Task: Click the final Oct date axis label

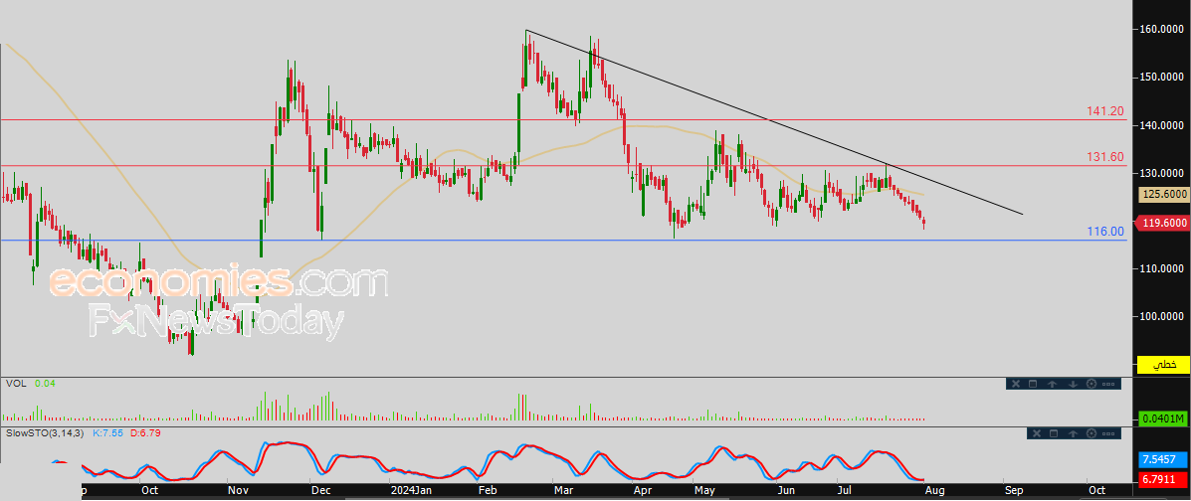Action: (1095, 491)
